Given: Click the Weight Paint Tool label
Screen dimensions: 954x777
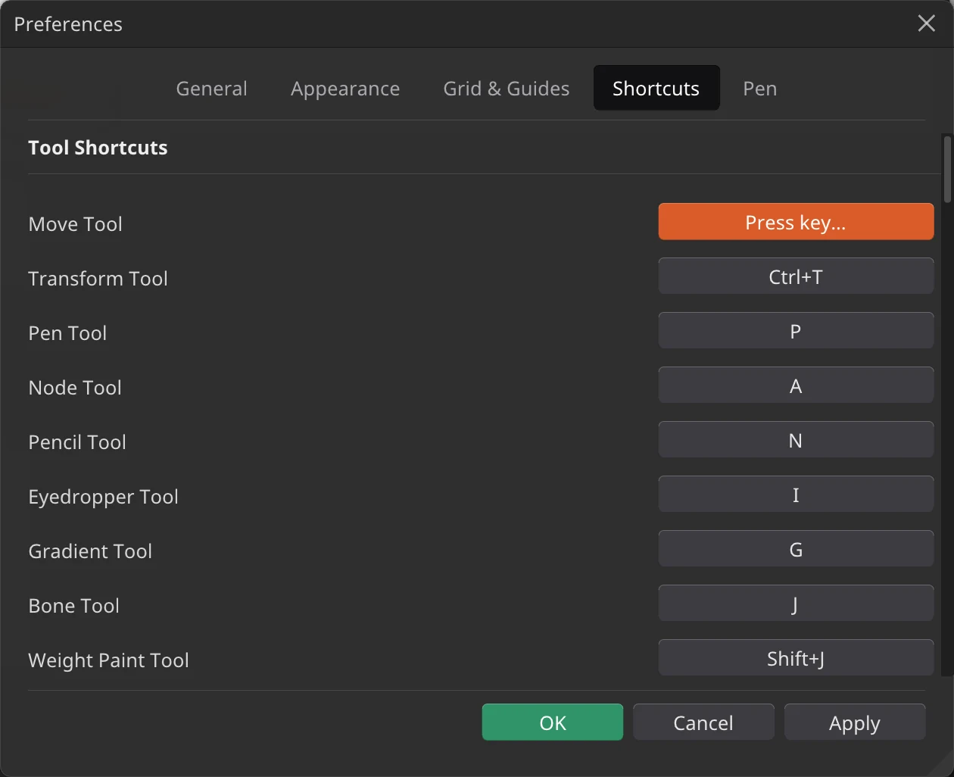Looking at the screenshot, I should coord(108,660).
